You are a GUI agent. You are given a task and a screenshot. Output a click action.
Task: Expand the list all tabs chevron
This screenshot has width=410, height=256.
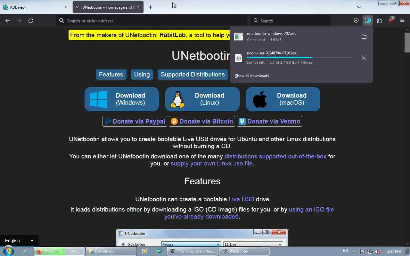coord(359,7)
